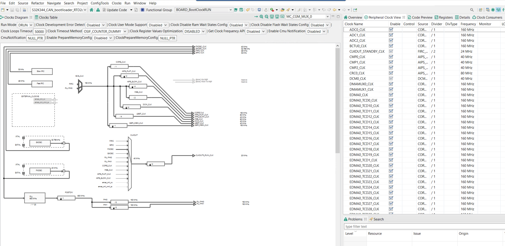Click the Update Code button
The height and width of the screenshot is (246, 505).
115,10
